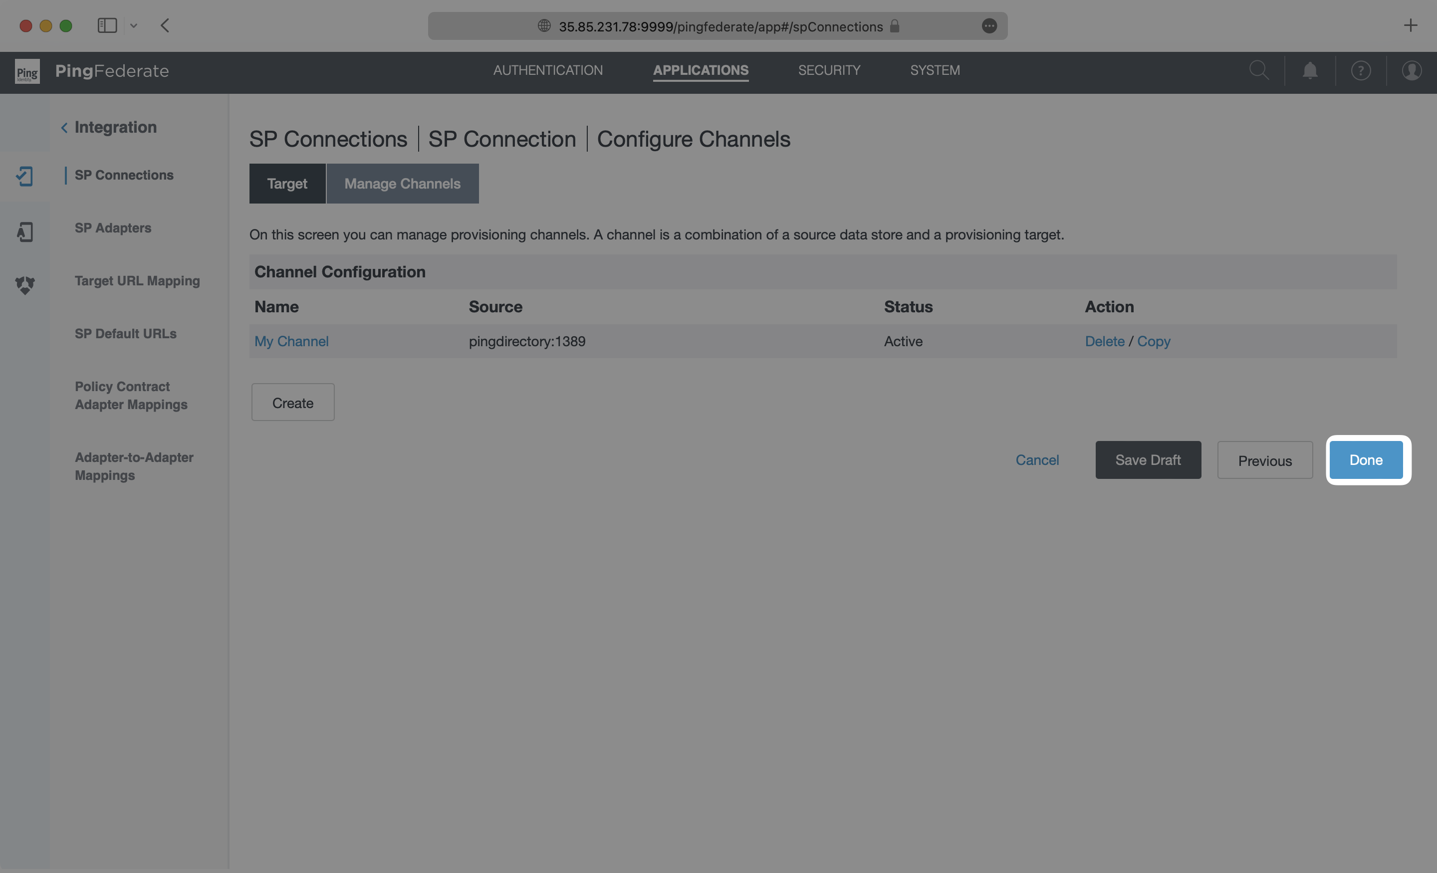Click the SP Adapters sidebar link

coord(113,229)
